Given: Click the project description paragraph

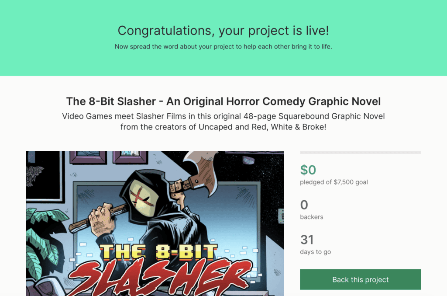Looking at the screenshot, I should (223, 121).
